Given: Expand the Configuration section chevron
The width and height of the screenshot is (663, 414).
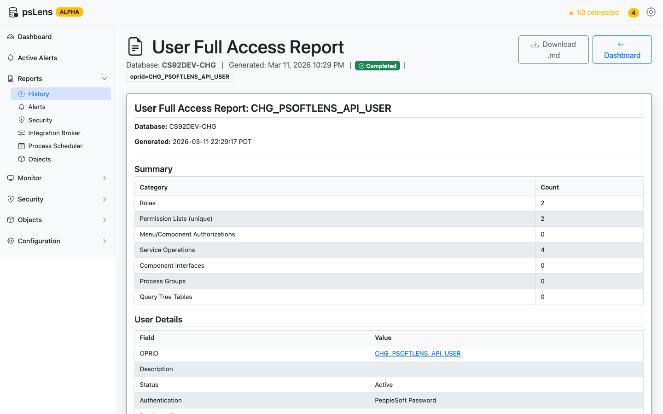Looking at the screenshot, I should pos(105,241).
